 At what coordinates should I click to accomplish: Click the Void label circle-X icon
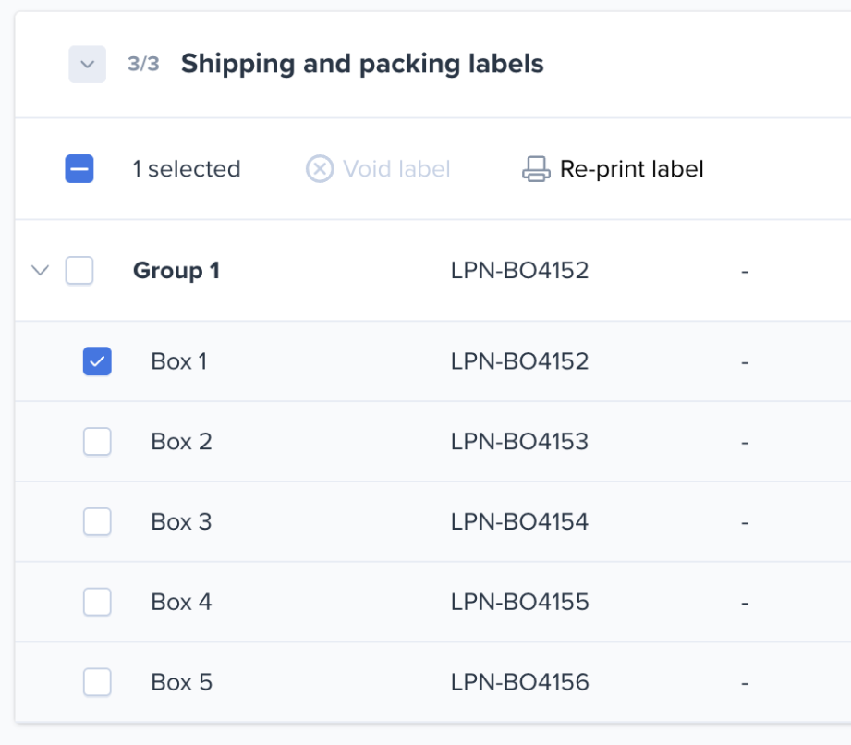(320, 169)
